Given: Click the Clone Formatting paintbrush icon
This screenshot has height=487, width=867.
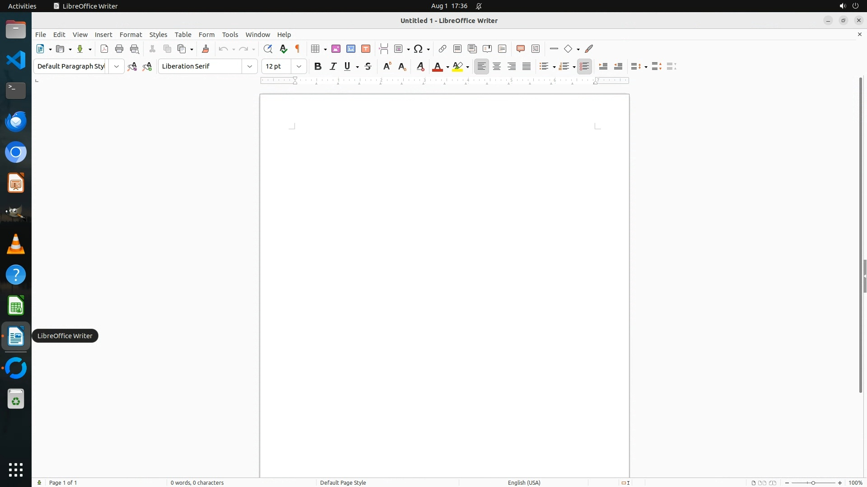Looking at the screenshot, I should point(205,49).
